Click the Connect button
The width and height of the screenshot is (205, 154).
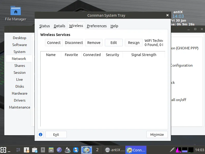point(54,43)
